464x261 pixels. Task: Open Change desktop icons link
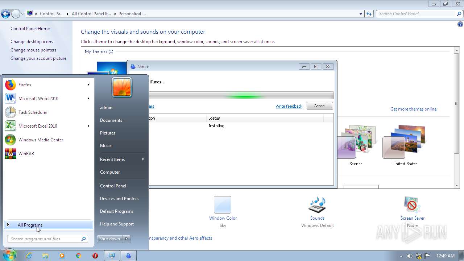pos(32,42)
